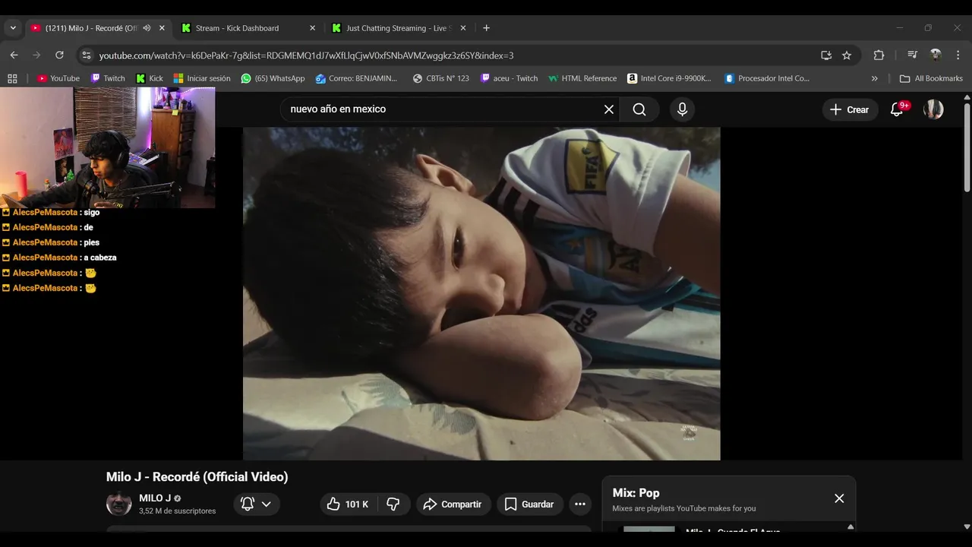The image size is (972, 547).
Task: Mute the Milo J tab audio icon
Action: [x=147, y=28]
